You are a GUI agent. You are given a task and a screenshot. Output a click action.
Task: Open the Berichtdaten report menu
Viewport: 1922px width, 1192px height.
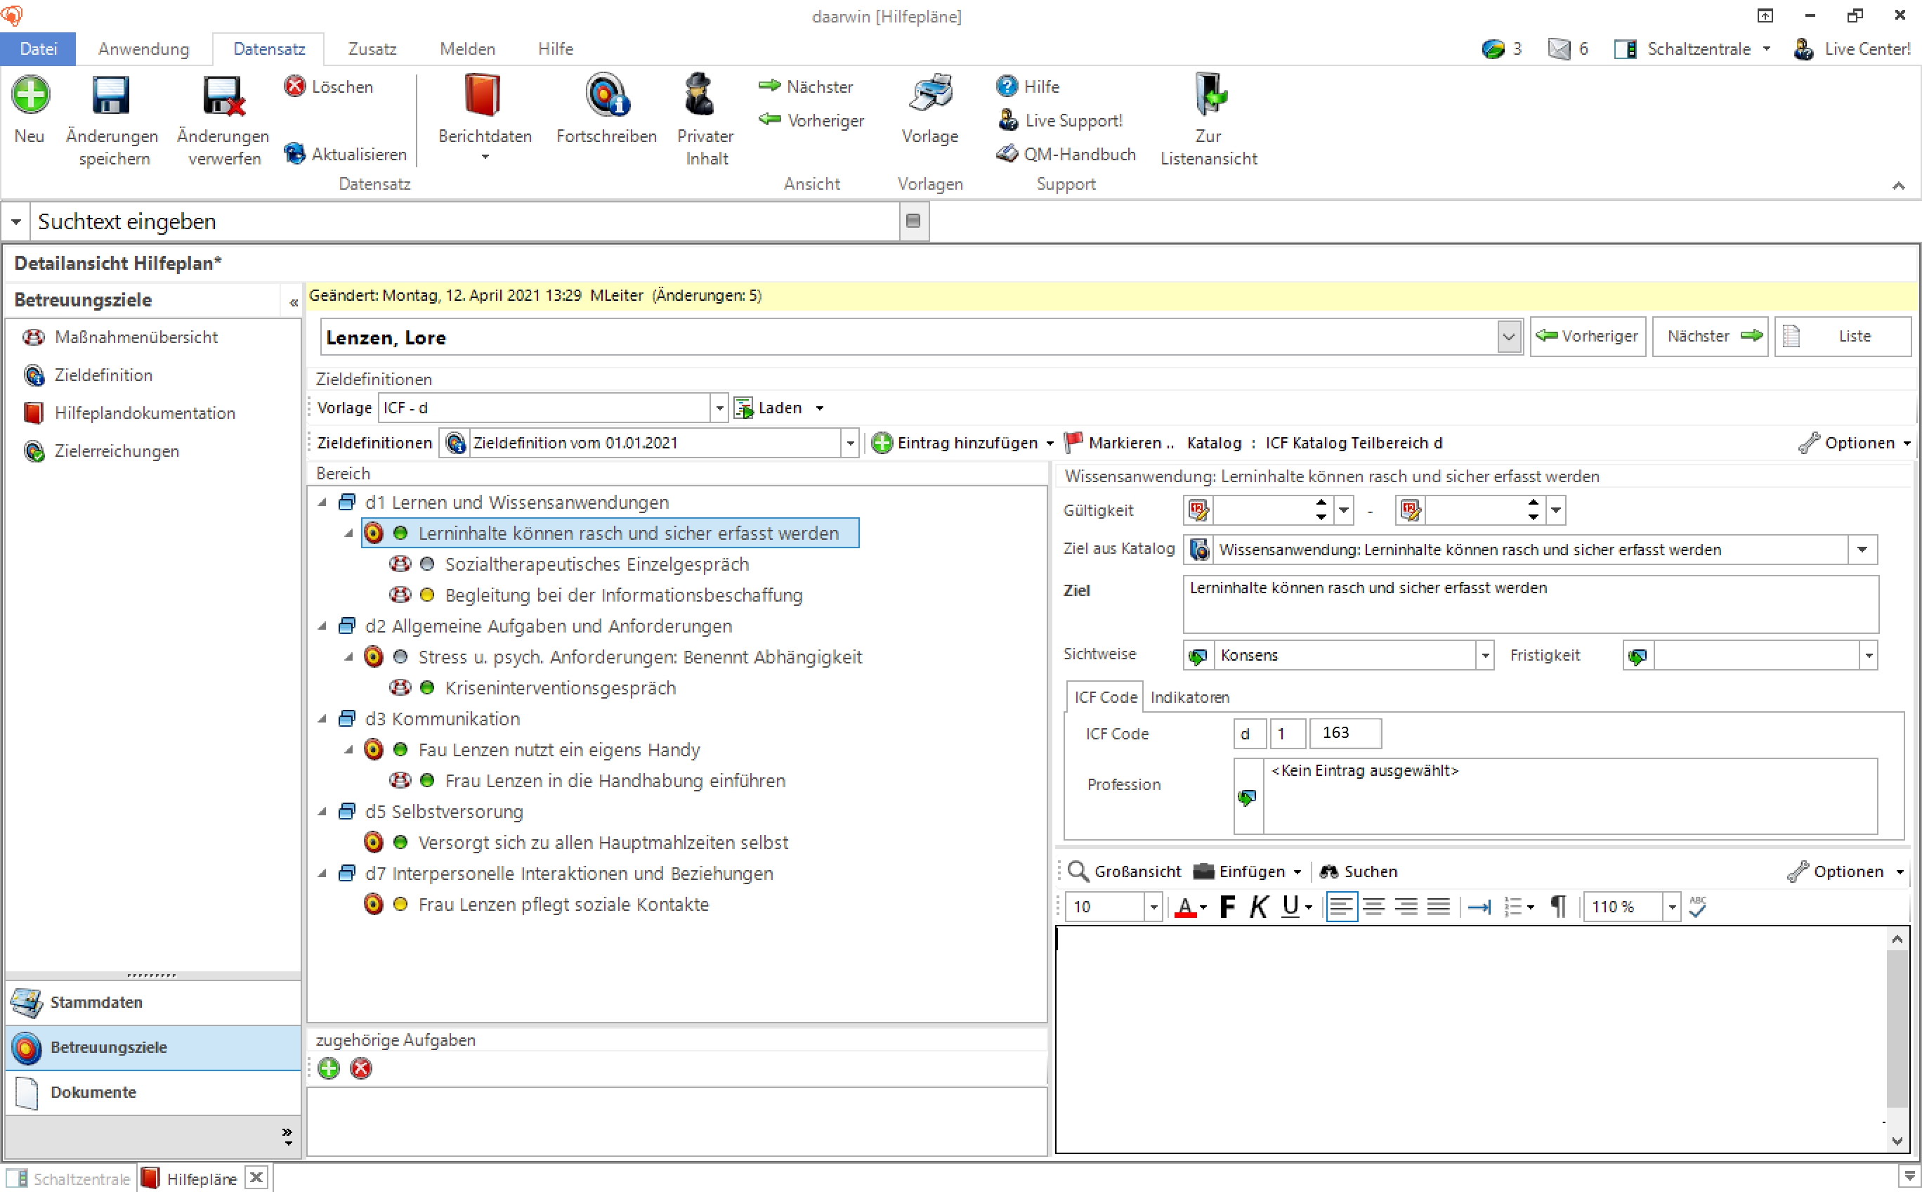click(x=485, y=117)
